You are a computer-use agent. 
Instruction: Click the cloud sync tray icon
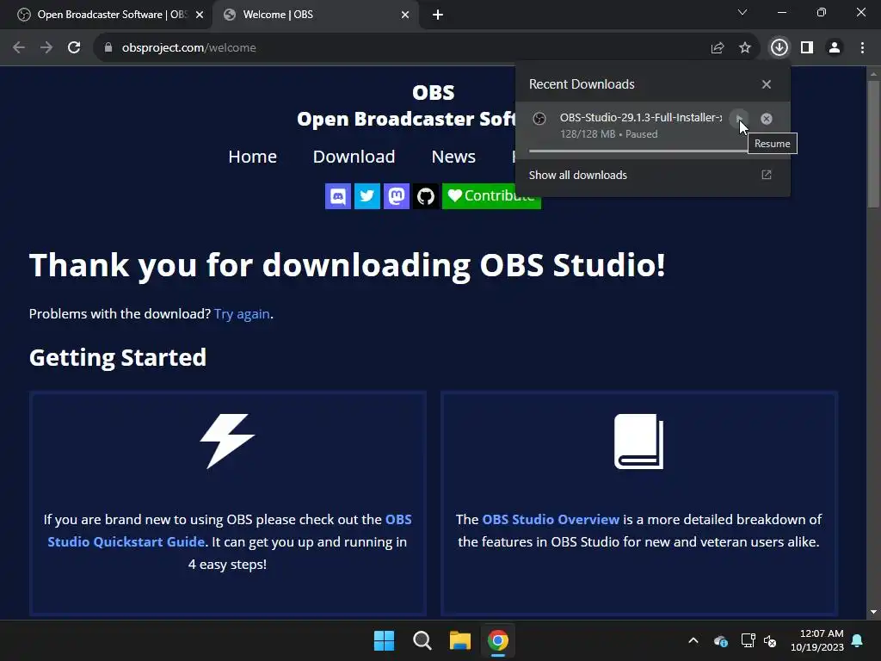click(721, 640)
